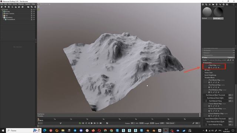237x133 pixels.
Task: Load a Green Albedo Map texture
Action: (209, 106)
